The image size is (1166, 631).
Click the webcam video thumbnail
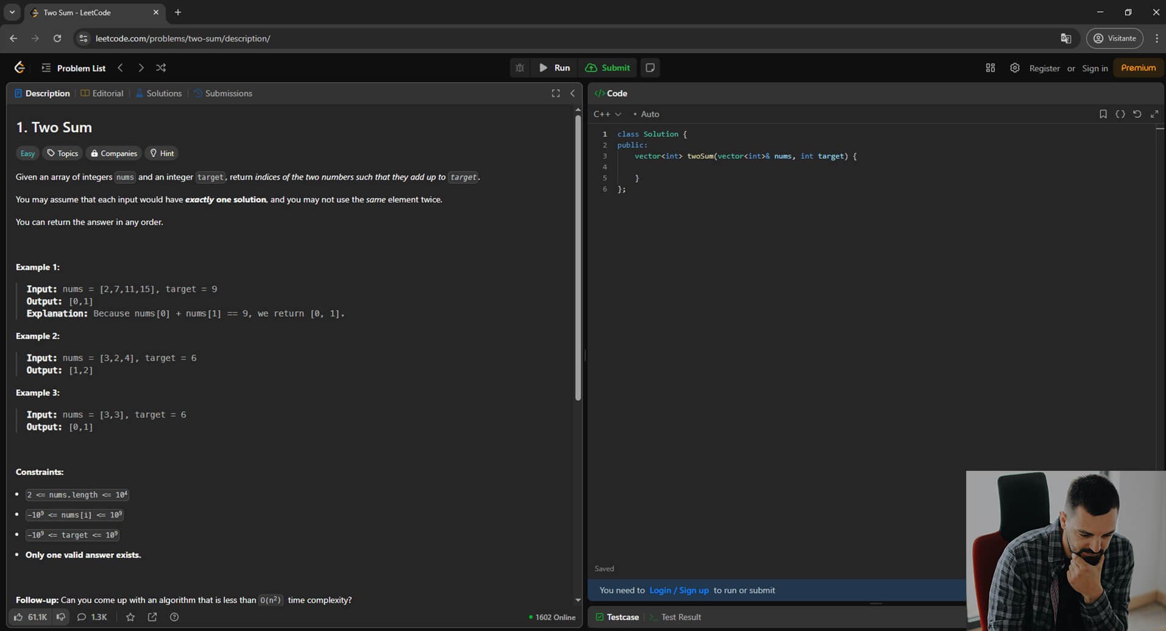pos(1065,551)
